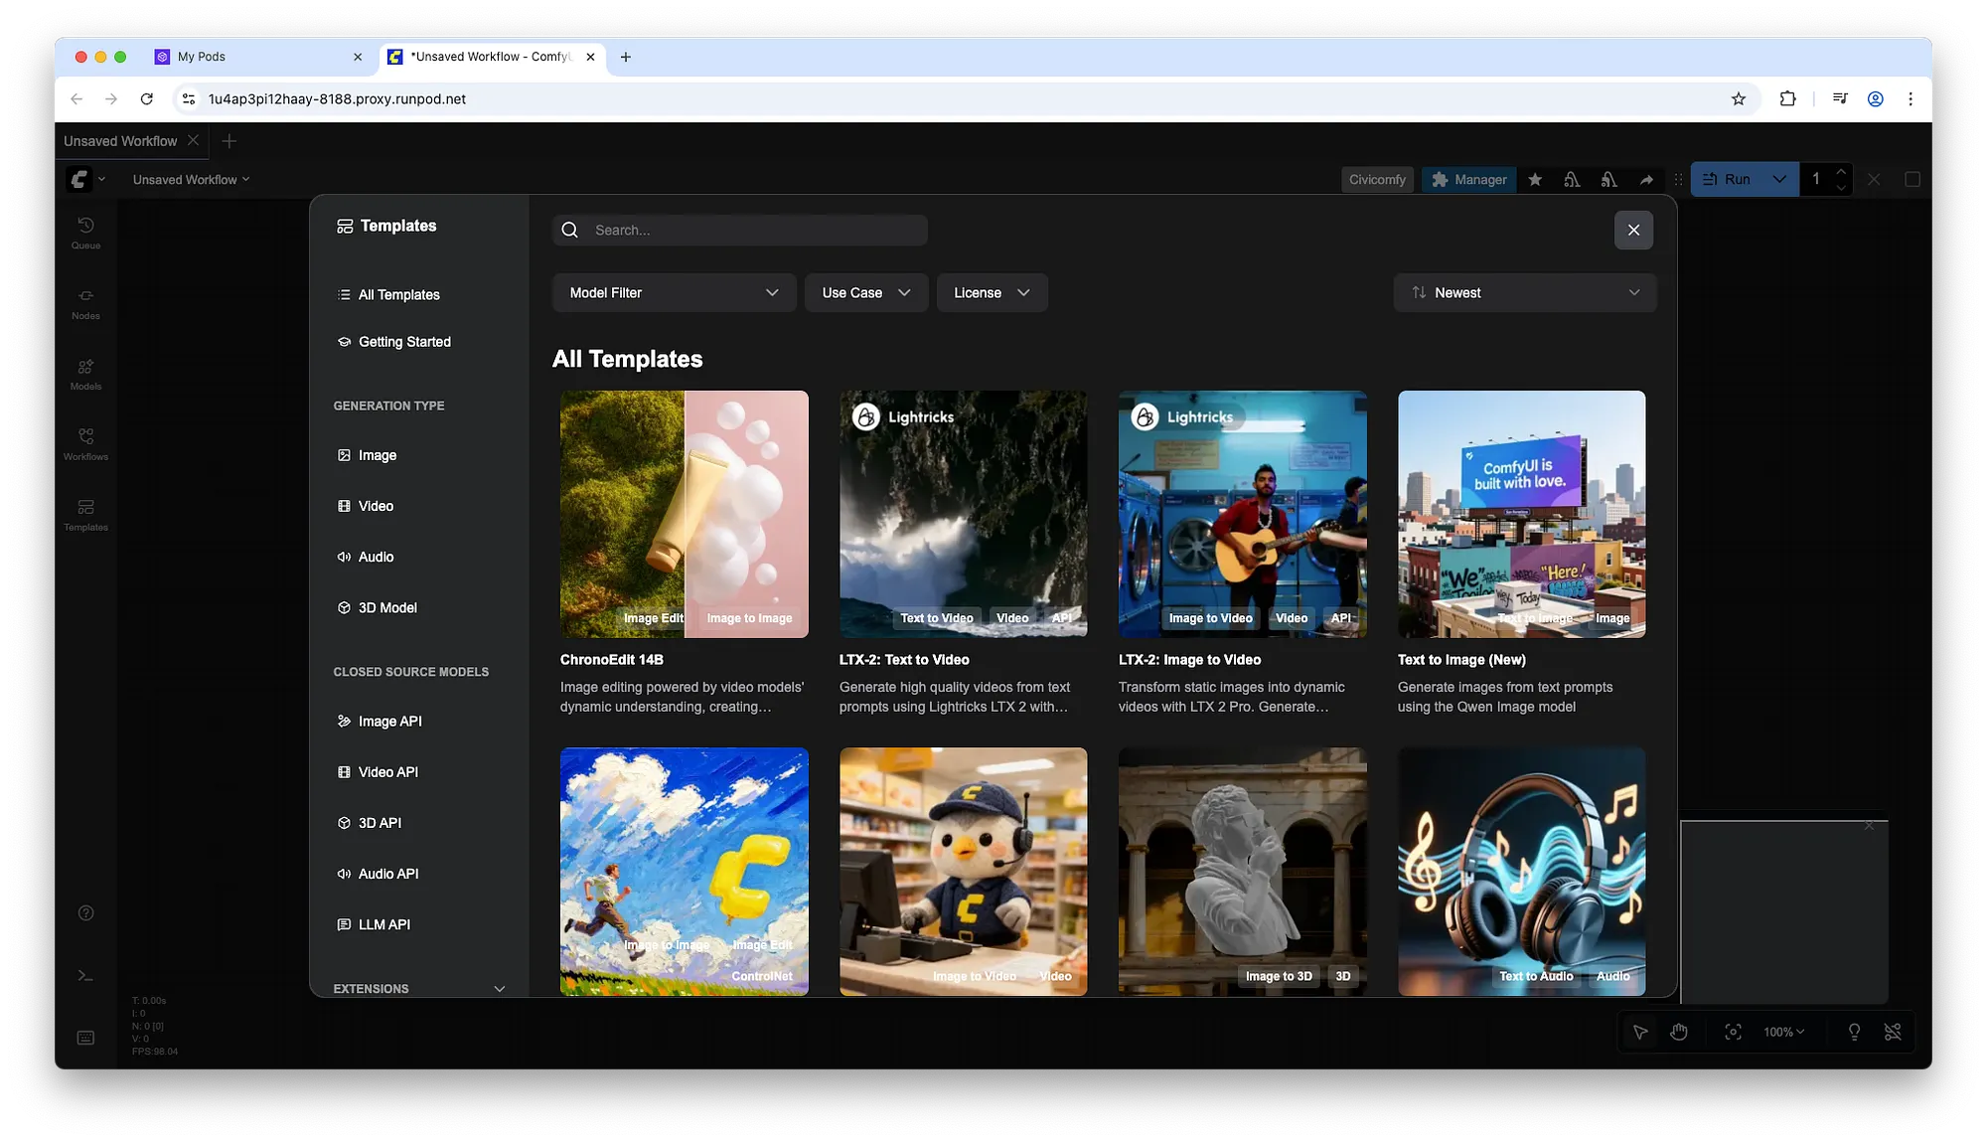Screen dimensions: 1987x1142
Task: Click the template search field
Action: pos(739,230)
